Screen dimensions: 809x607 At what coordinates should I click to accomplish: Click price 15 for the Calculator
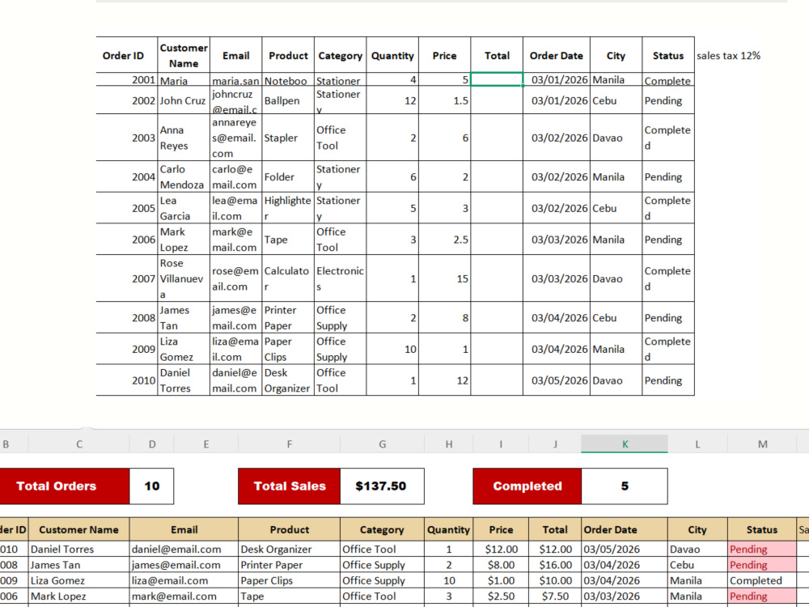[x=444, y=278]
